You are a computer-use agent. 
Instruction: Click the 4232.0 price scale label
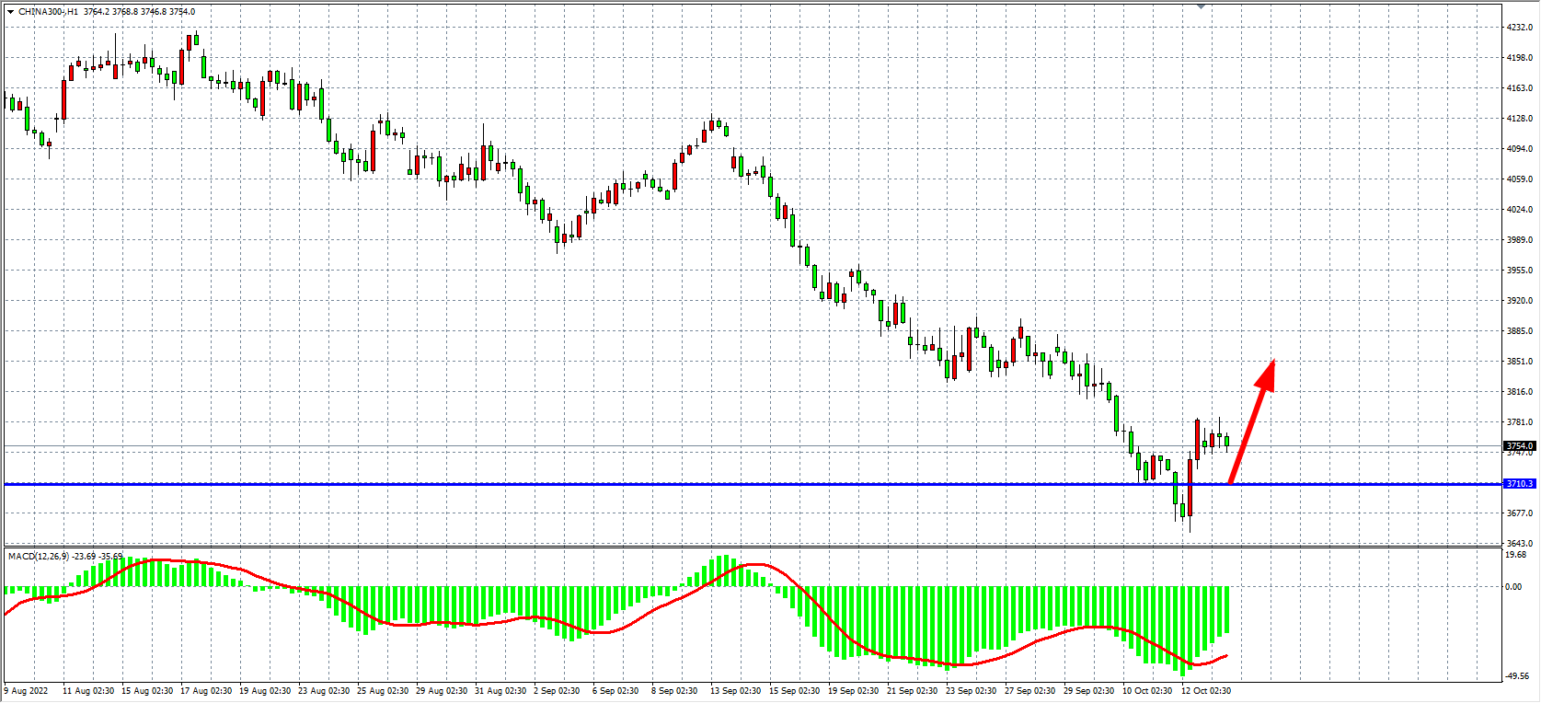pyautogui.click(x=1519, y=28)
